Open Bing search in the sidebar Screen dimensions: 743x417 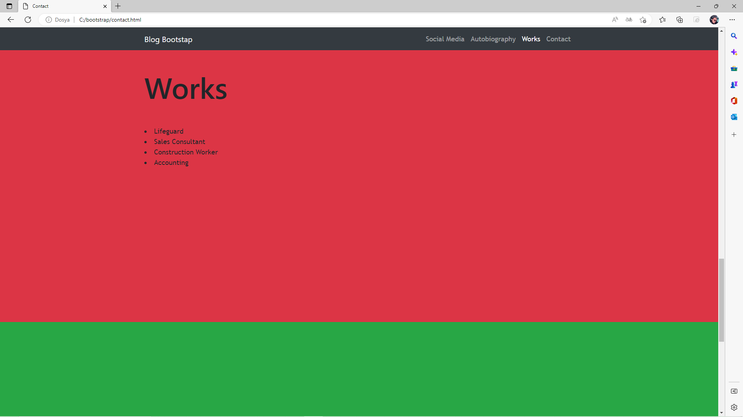(x=734, y=36)
